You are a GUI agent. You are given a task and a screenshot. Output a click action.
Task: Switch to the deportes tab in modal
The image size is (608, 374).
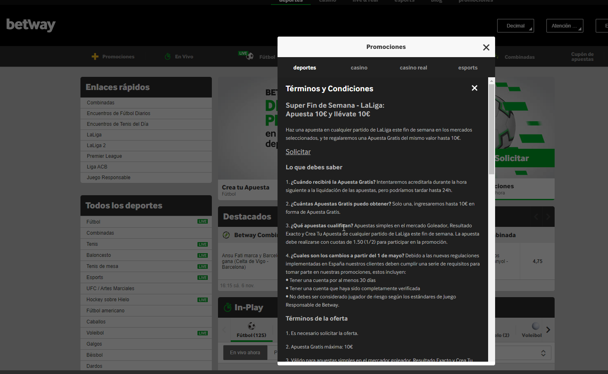click(x=305, y=68)
